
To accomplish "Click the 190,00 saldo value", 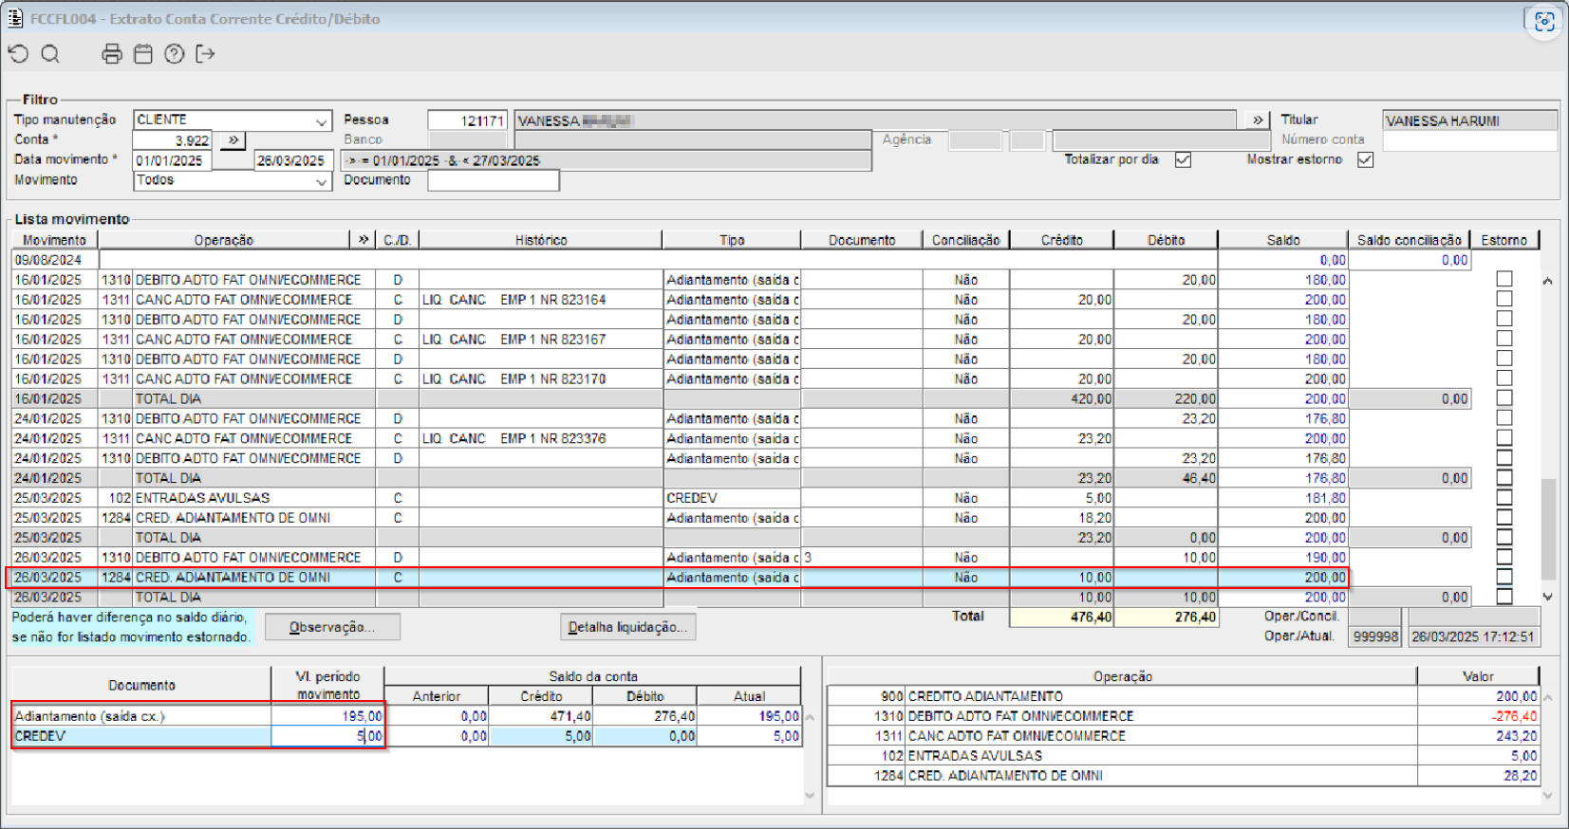I will [x=1324, y=558].
